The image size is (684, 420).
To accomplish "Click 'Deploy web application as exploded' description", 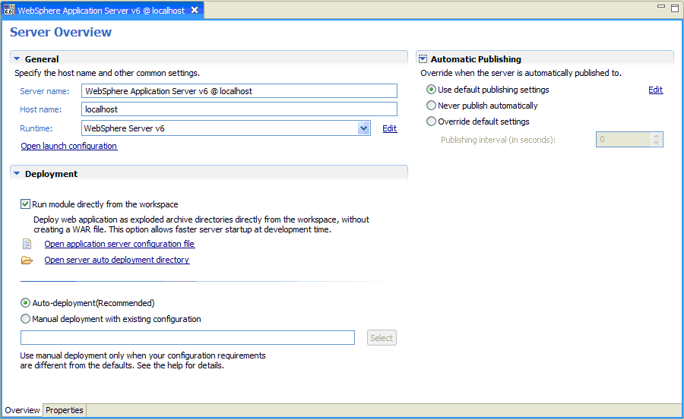I will tap(201, 224).
